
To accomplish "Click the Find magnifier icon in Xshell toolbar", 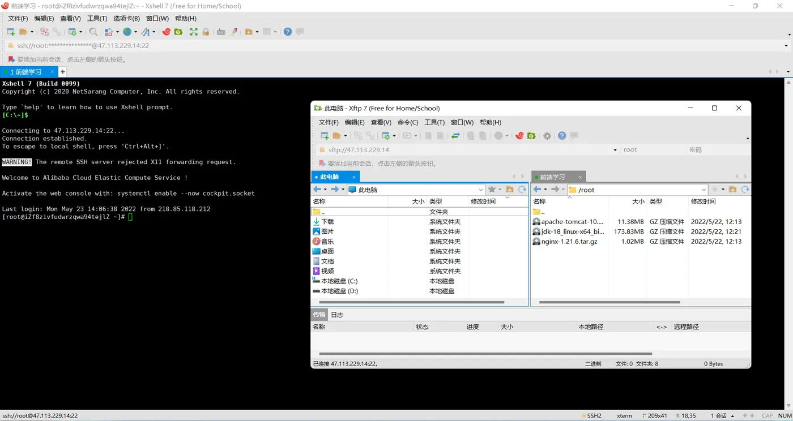I will pyautogui.click(x=93, y=32).
